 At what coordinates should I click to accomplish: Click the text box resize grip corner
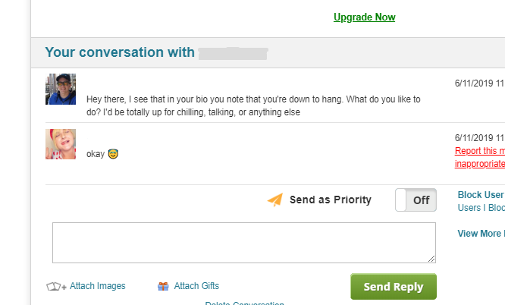[x=431, y=259]
